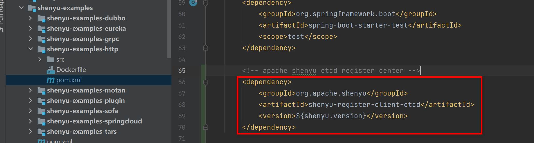Click line number 68 in the gutter
The width and height of the screenshot is (534, 143).
pos(182,105)
